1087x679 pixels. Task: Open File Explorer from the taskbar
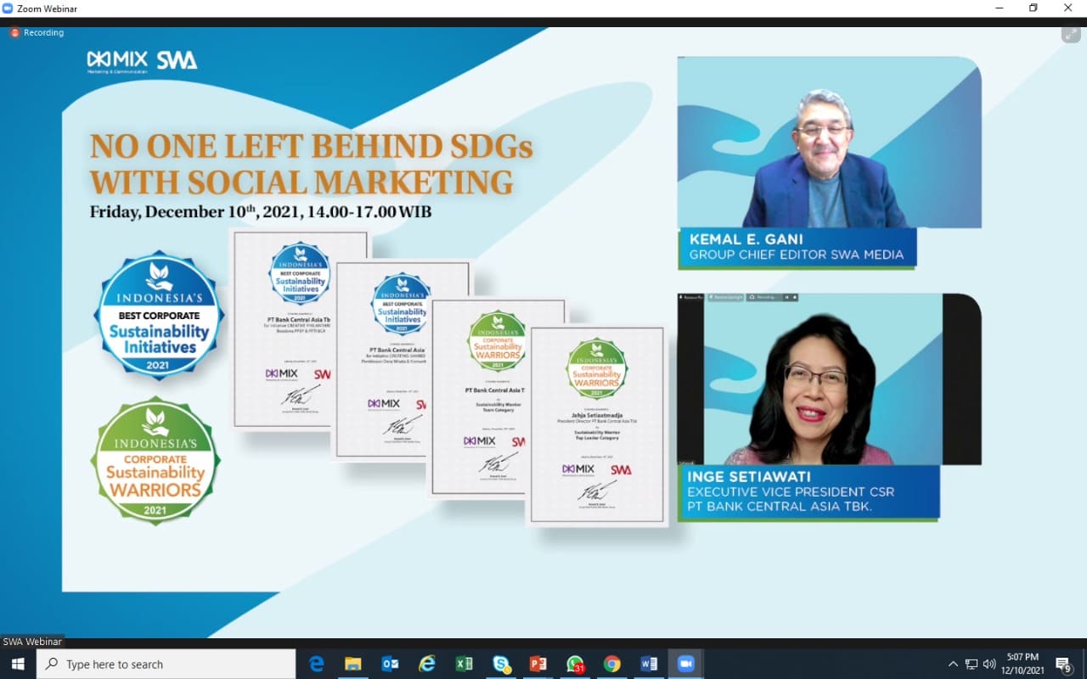(353, 664)
